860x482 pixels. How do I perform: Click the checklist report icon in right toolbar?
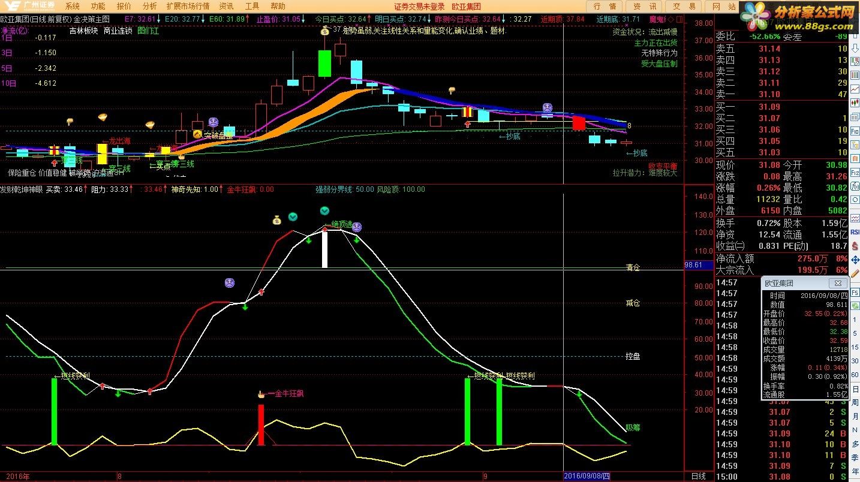coord(855,61)
